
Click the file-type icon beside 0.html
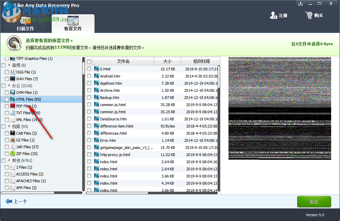96,68
